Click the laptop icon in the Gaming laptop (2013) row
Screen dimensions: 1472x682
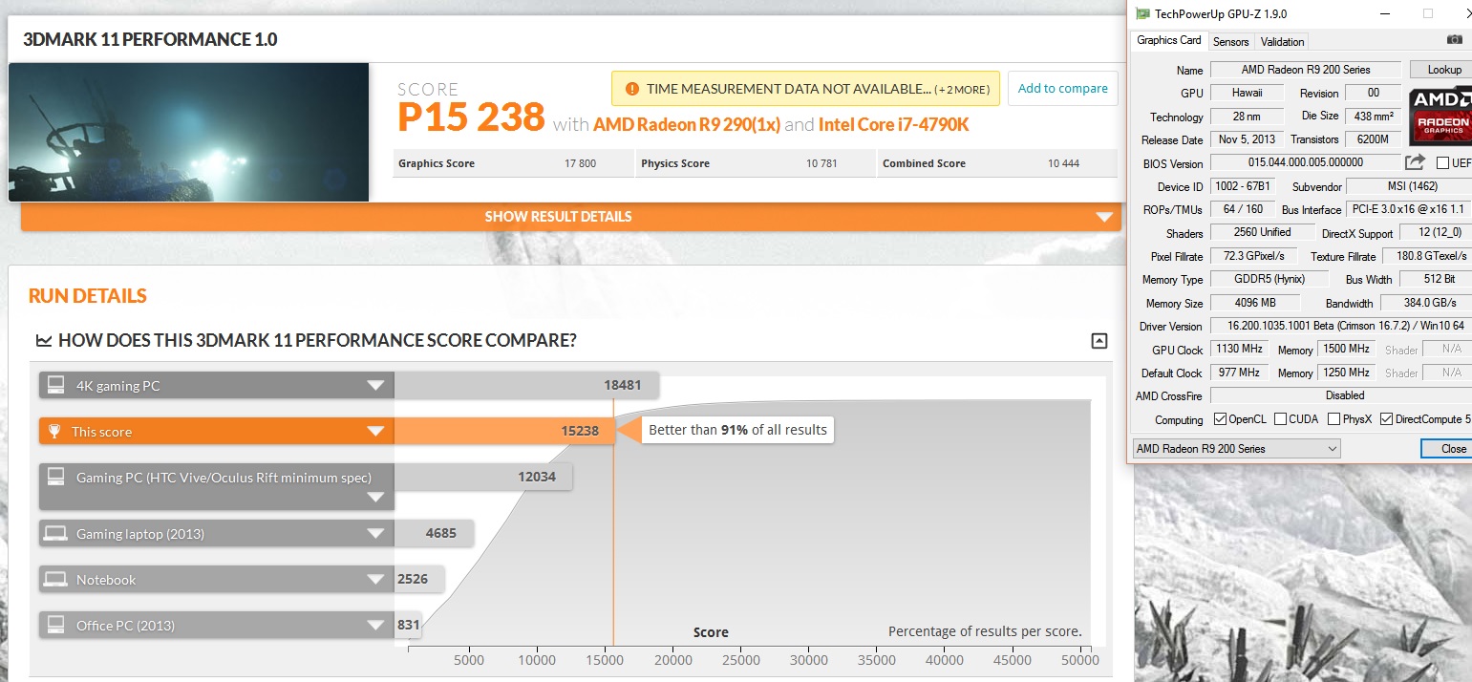pos(55,533)
